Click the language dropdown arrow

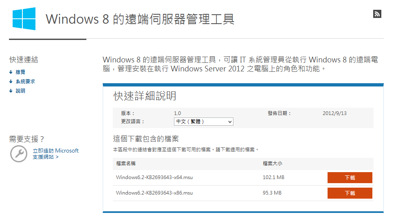tap(230, 122)
